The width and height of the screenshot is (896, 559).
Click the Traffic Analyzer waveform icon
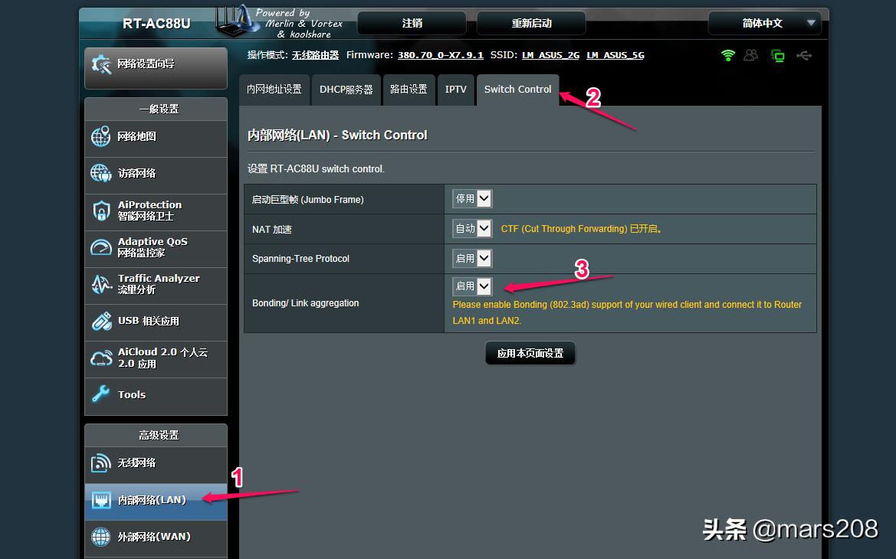(x=101, y=284)
